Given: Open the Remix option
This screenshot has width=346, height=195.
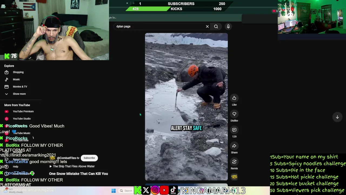Looking at the screenshot, I should click(234, 162).
